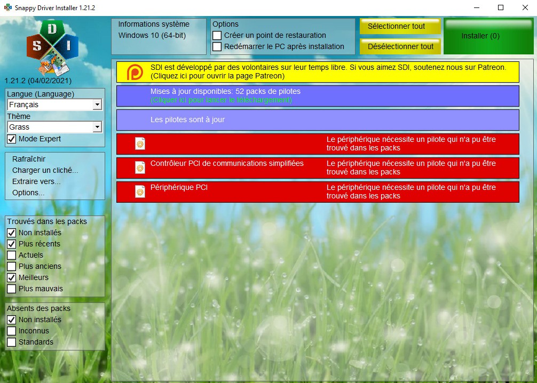Maximize the Snappy Driver Installer window

501,7
